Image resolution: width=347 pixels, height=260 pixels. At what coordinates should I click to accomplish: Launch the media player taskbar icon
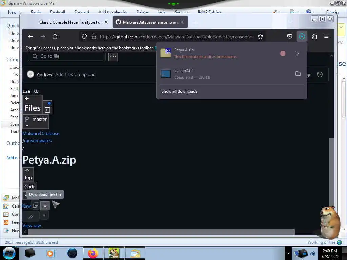click(x=50, y=253)
